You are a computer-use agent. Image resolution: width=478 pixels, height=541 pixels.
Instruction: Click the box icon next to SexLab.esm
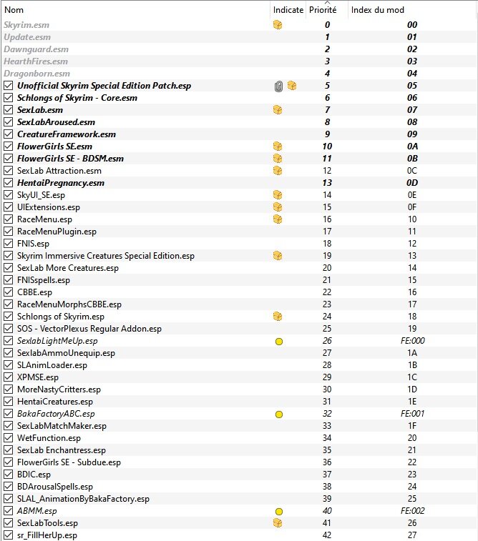[278, 110]
